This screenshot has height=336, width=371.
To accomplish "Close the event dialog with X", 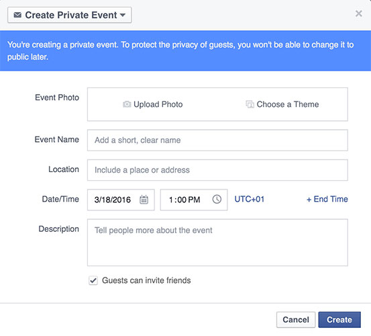I will click(x=359, y=13).
